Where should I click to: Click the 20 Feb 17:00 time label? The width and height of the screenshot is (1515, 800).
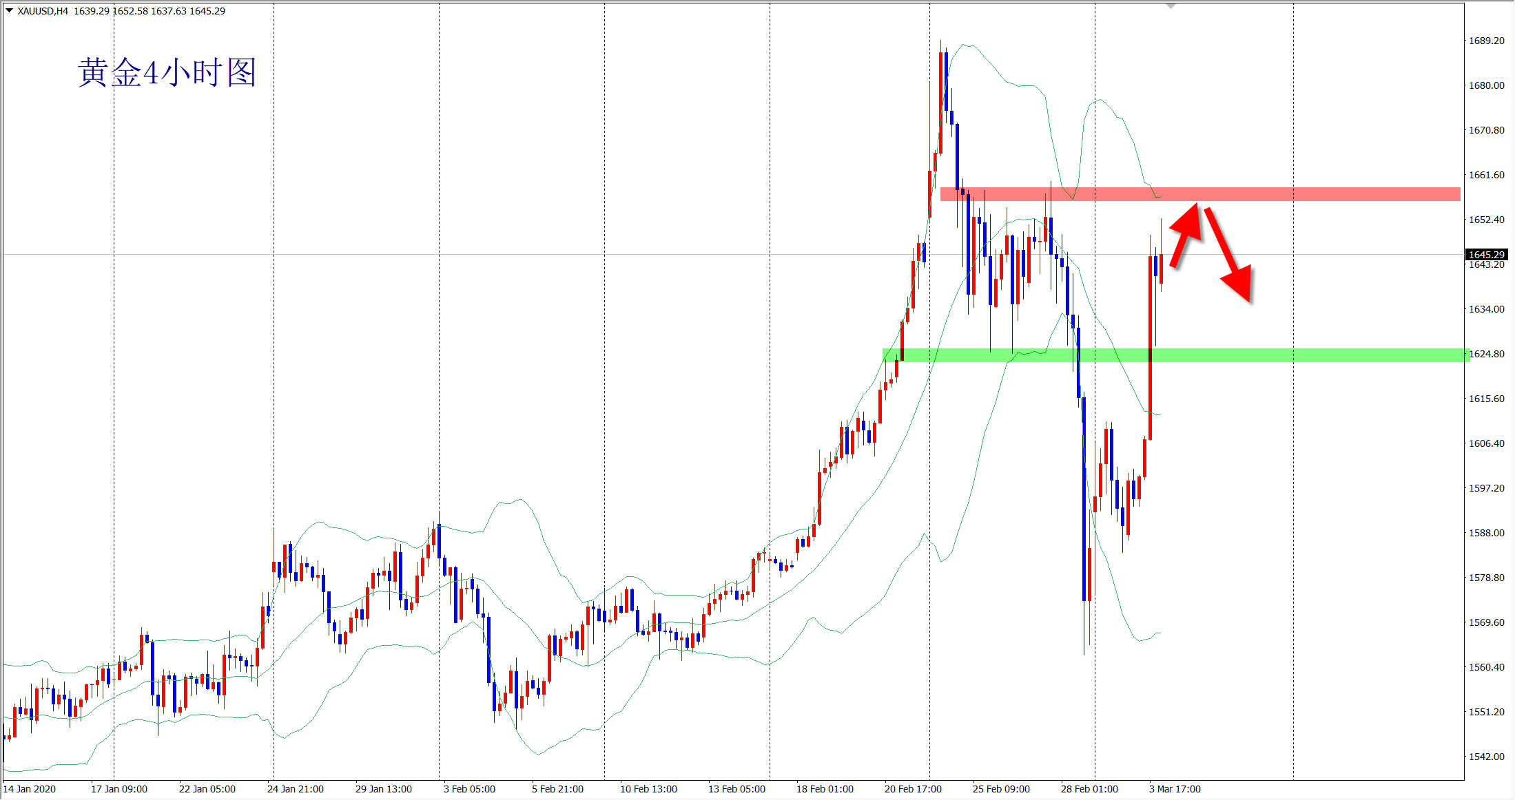click(x=913, y=789)
